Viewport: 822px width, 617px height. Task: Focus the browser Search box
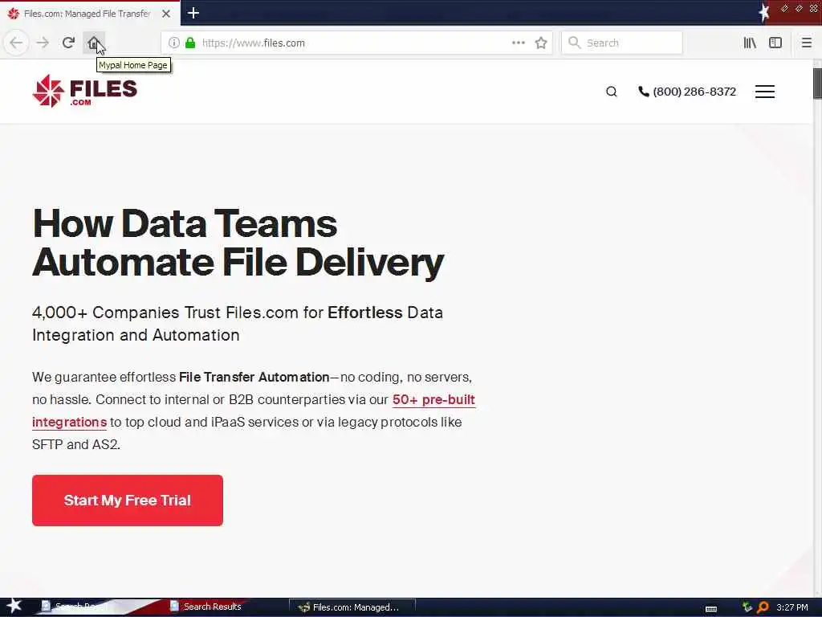click(x=622, y=43)
